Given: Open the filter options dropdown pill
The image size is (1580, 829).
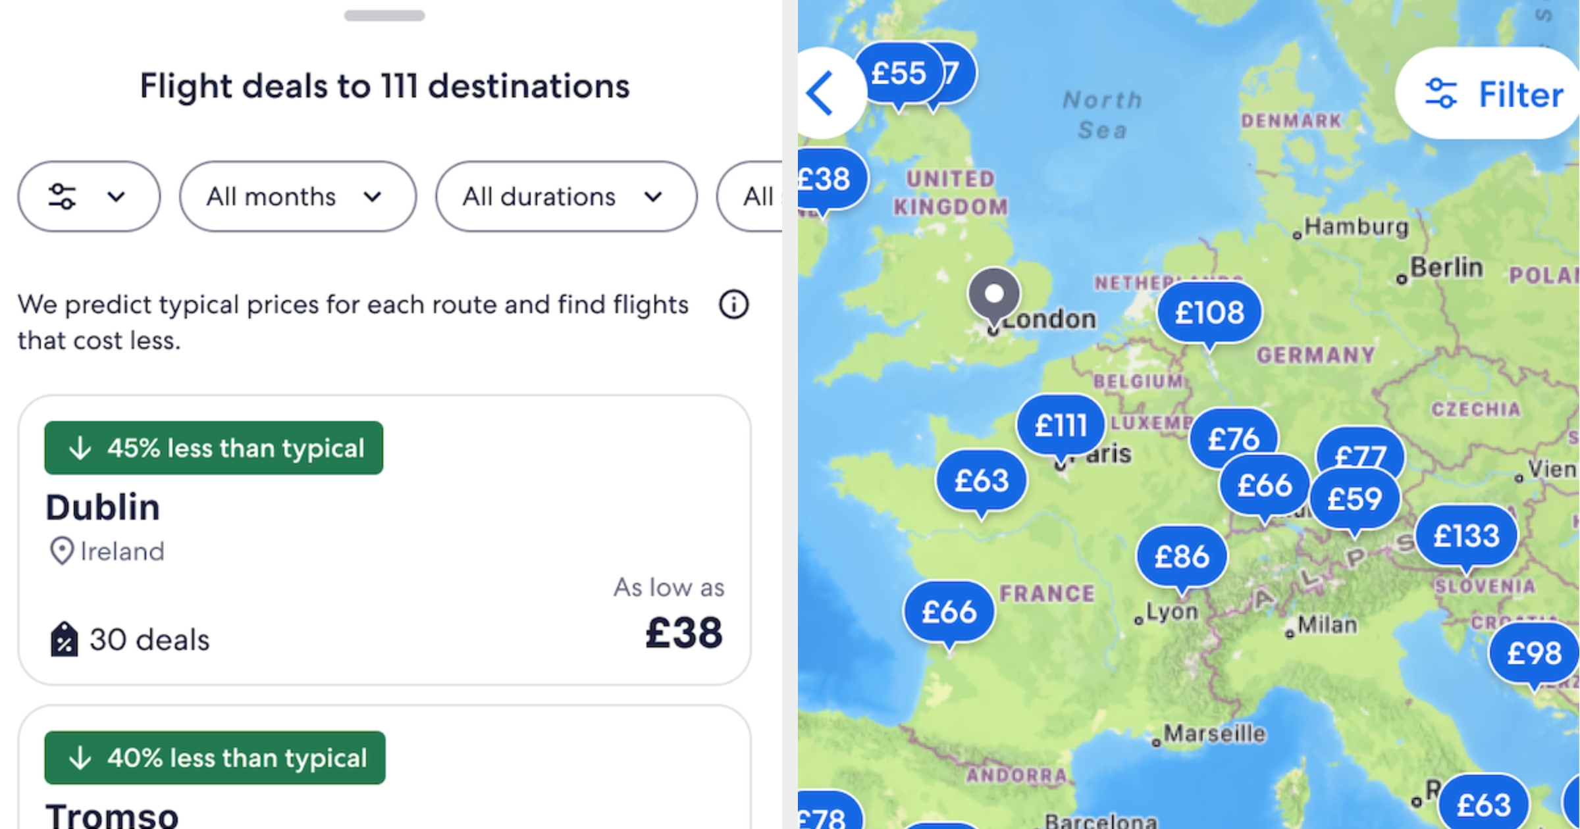Looking at the screenshot, I should [x=88, y=197].
